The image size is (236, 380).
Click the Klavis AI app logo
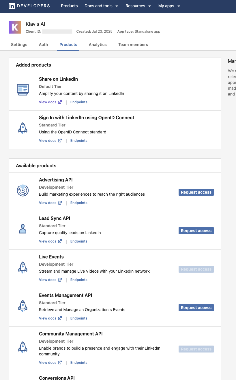[x=15, y=27]
